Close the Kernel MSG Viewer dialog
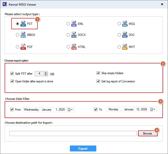The width and height of the screenshot is (168, 154). coord(162,4)
